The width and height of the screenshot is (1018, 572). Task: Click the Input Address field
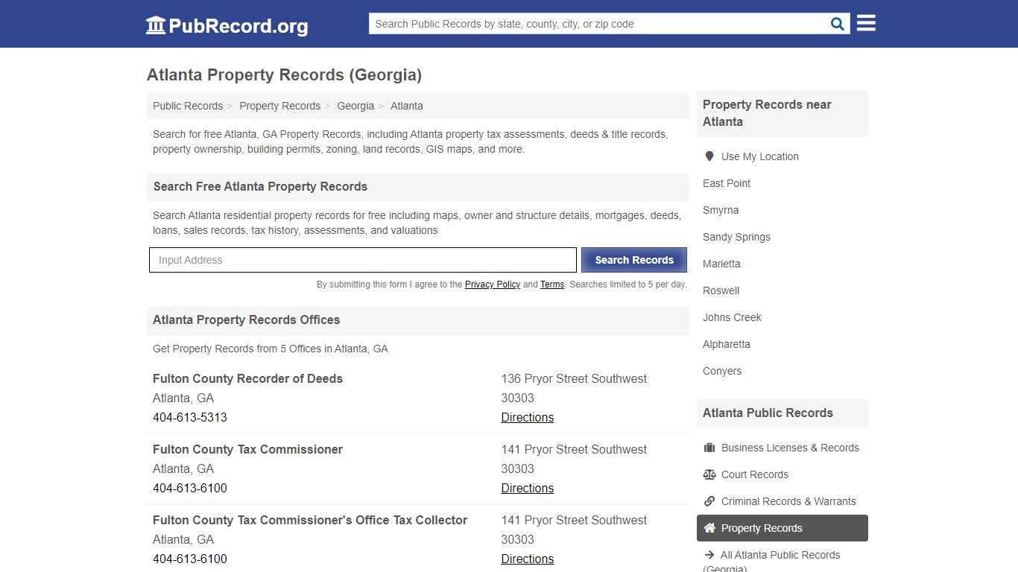point(363,260)
